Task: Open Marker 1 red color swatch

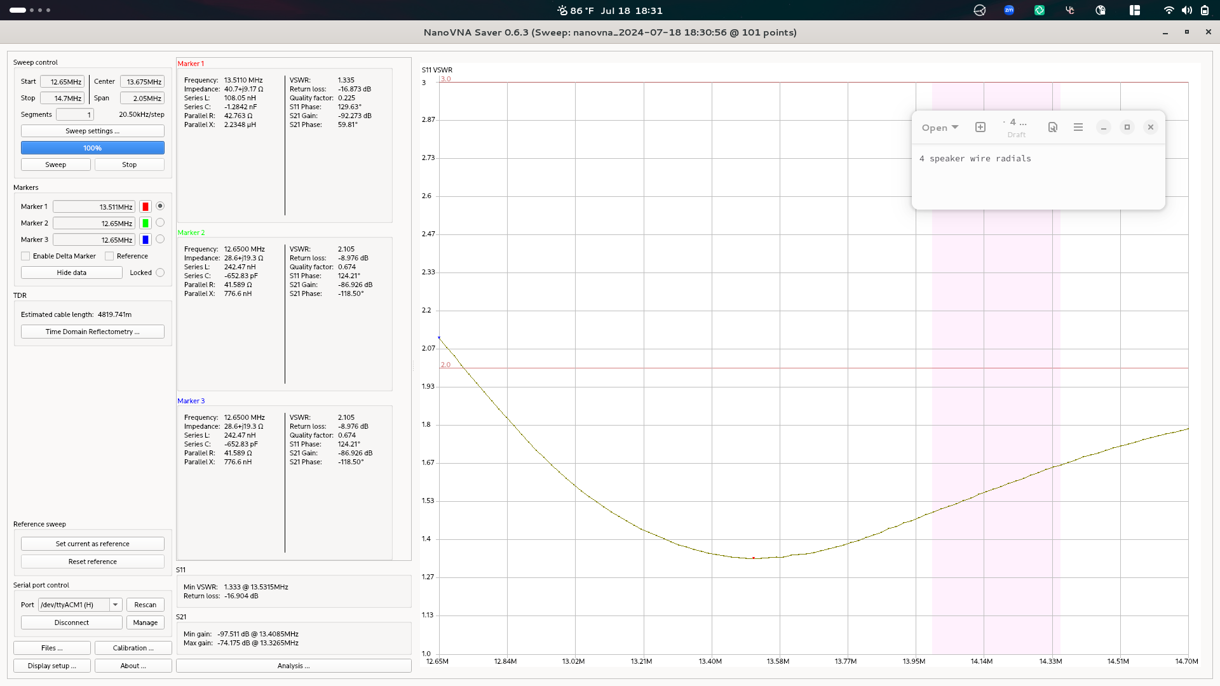Action: click(x=146, y=206)
